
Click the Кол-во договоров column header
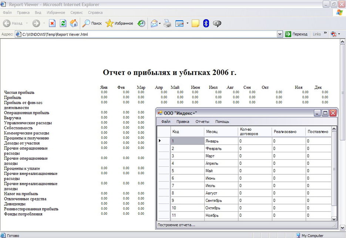[x=255, y=132]
